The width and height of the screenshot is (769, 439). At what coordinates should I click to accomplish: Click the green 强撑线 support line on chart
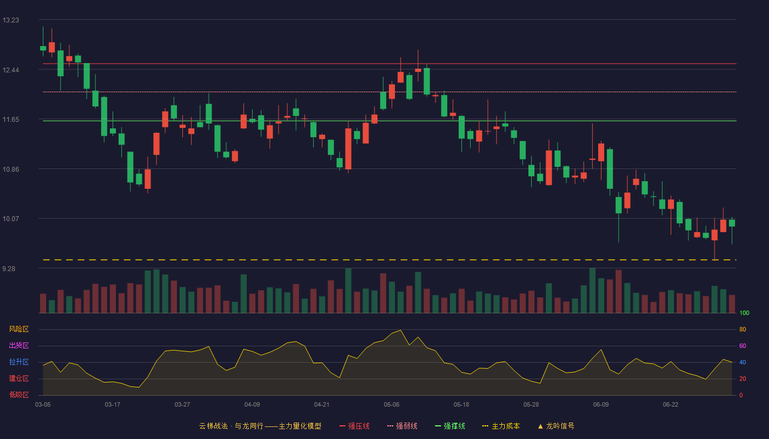point(389,121)
